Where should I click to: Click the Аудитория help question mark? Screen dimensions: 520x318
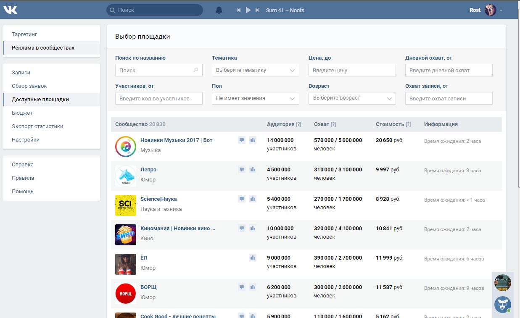pyautogui.click(x=298, y=124)
